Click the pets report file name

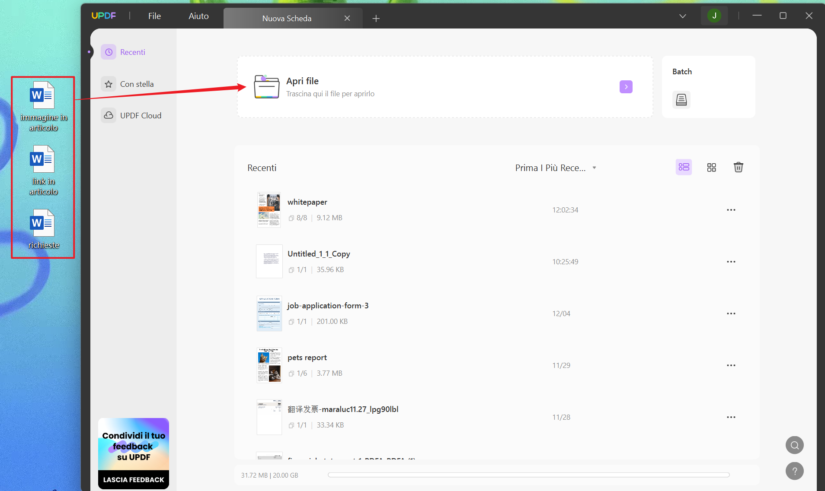click(x=307, y=358)
